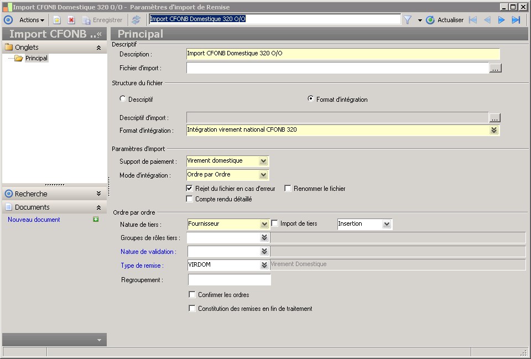The height and width of the screenshot is (359, 531).
Task: Expand the Format d'intégration list
Action: point(494,131)
